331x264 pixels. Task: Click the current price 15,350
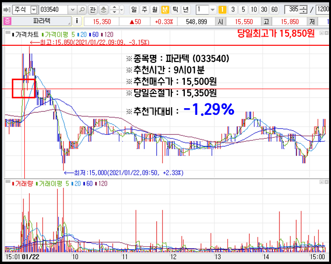click(x=102, y=22)
